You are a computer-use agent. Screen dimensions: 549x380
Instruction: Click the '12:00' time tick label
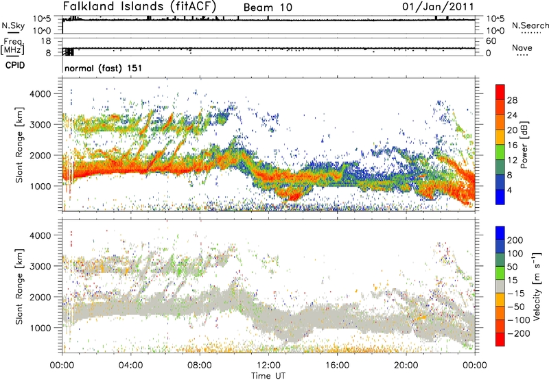pos(268,366)
